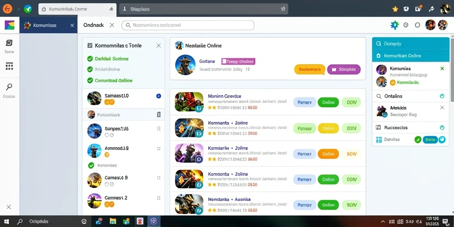Open the Dahiites grid icon
Viewport: 454px width, 227px height.
(x=379, y=140)
